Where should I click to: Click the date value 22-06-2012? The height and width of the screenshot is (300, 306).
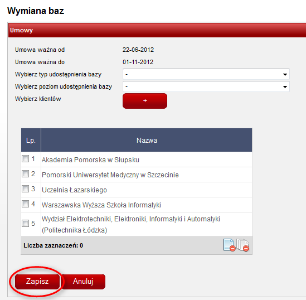click(138, 50)
